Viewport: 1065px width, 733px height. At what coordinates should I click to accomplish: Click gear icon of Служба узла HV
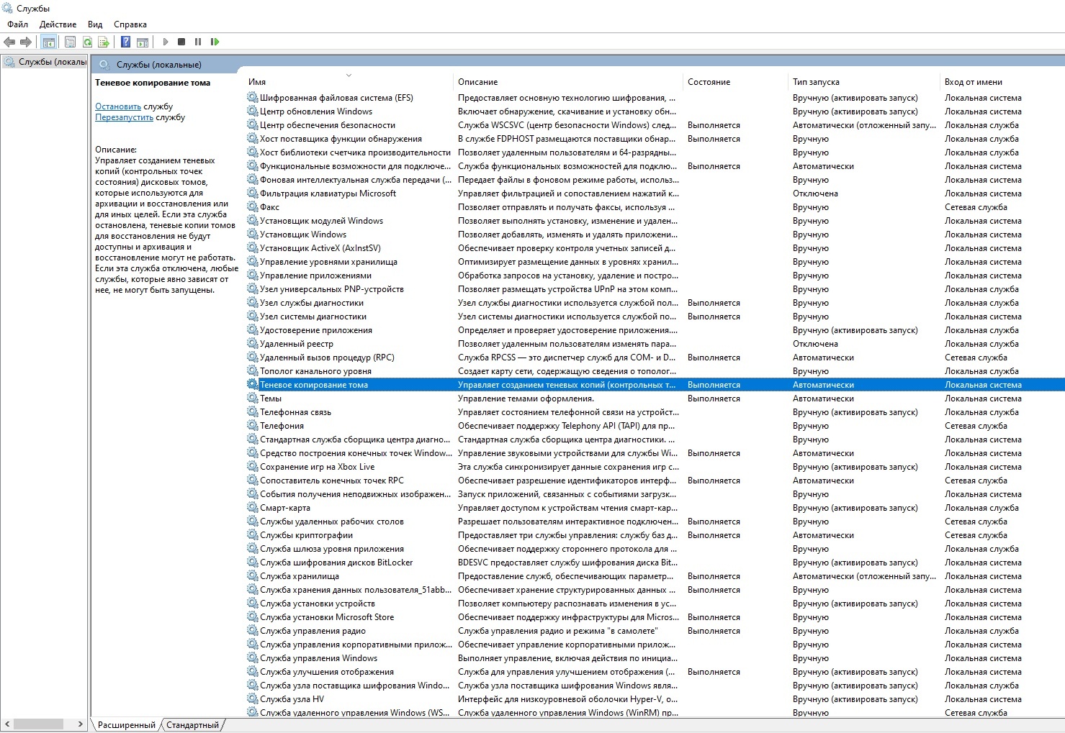point(252,698)
